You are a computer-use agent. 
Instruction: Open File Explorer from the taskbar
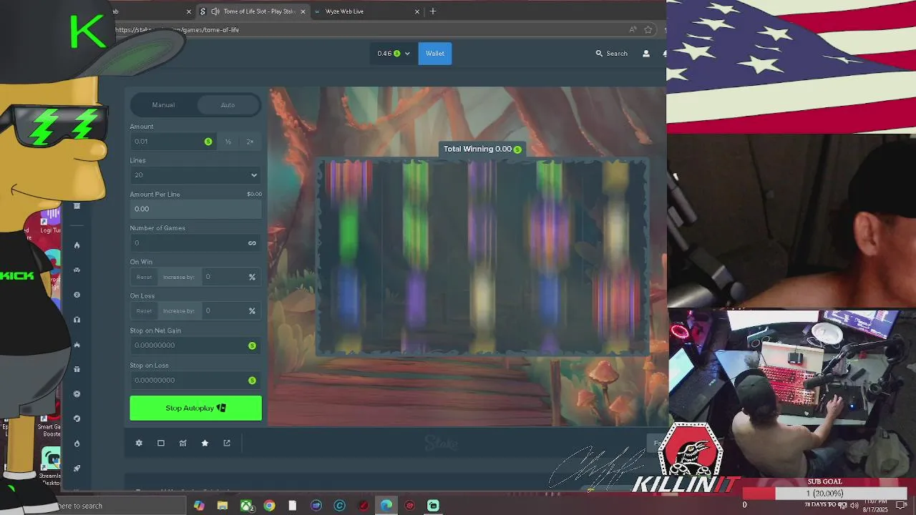click(223, 506)
